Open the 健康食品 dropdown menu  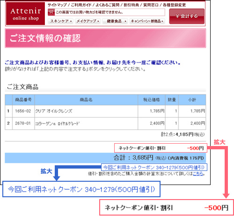115,21
